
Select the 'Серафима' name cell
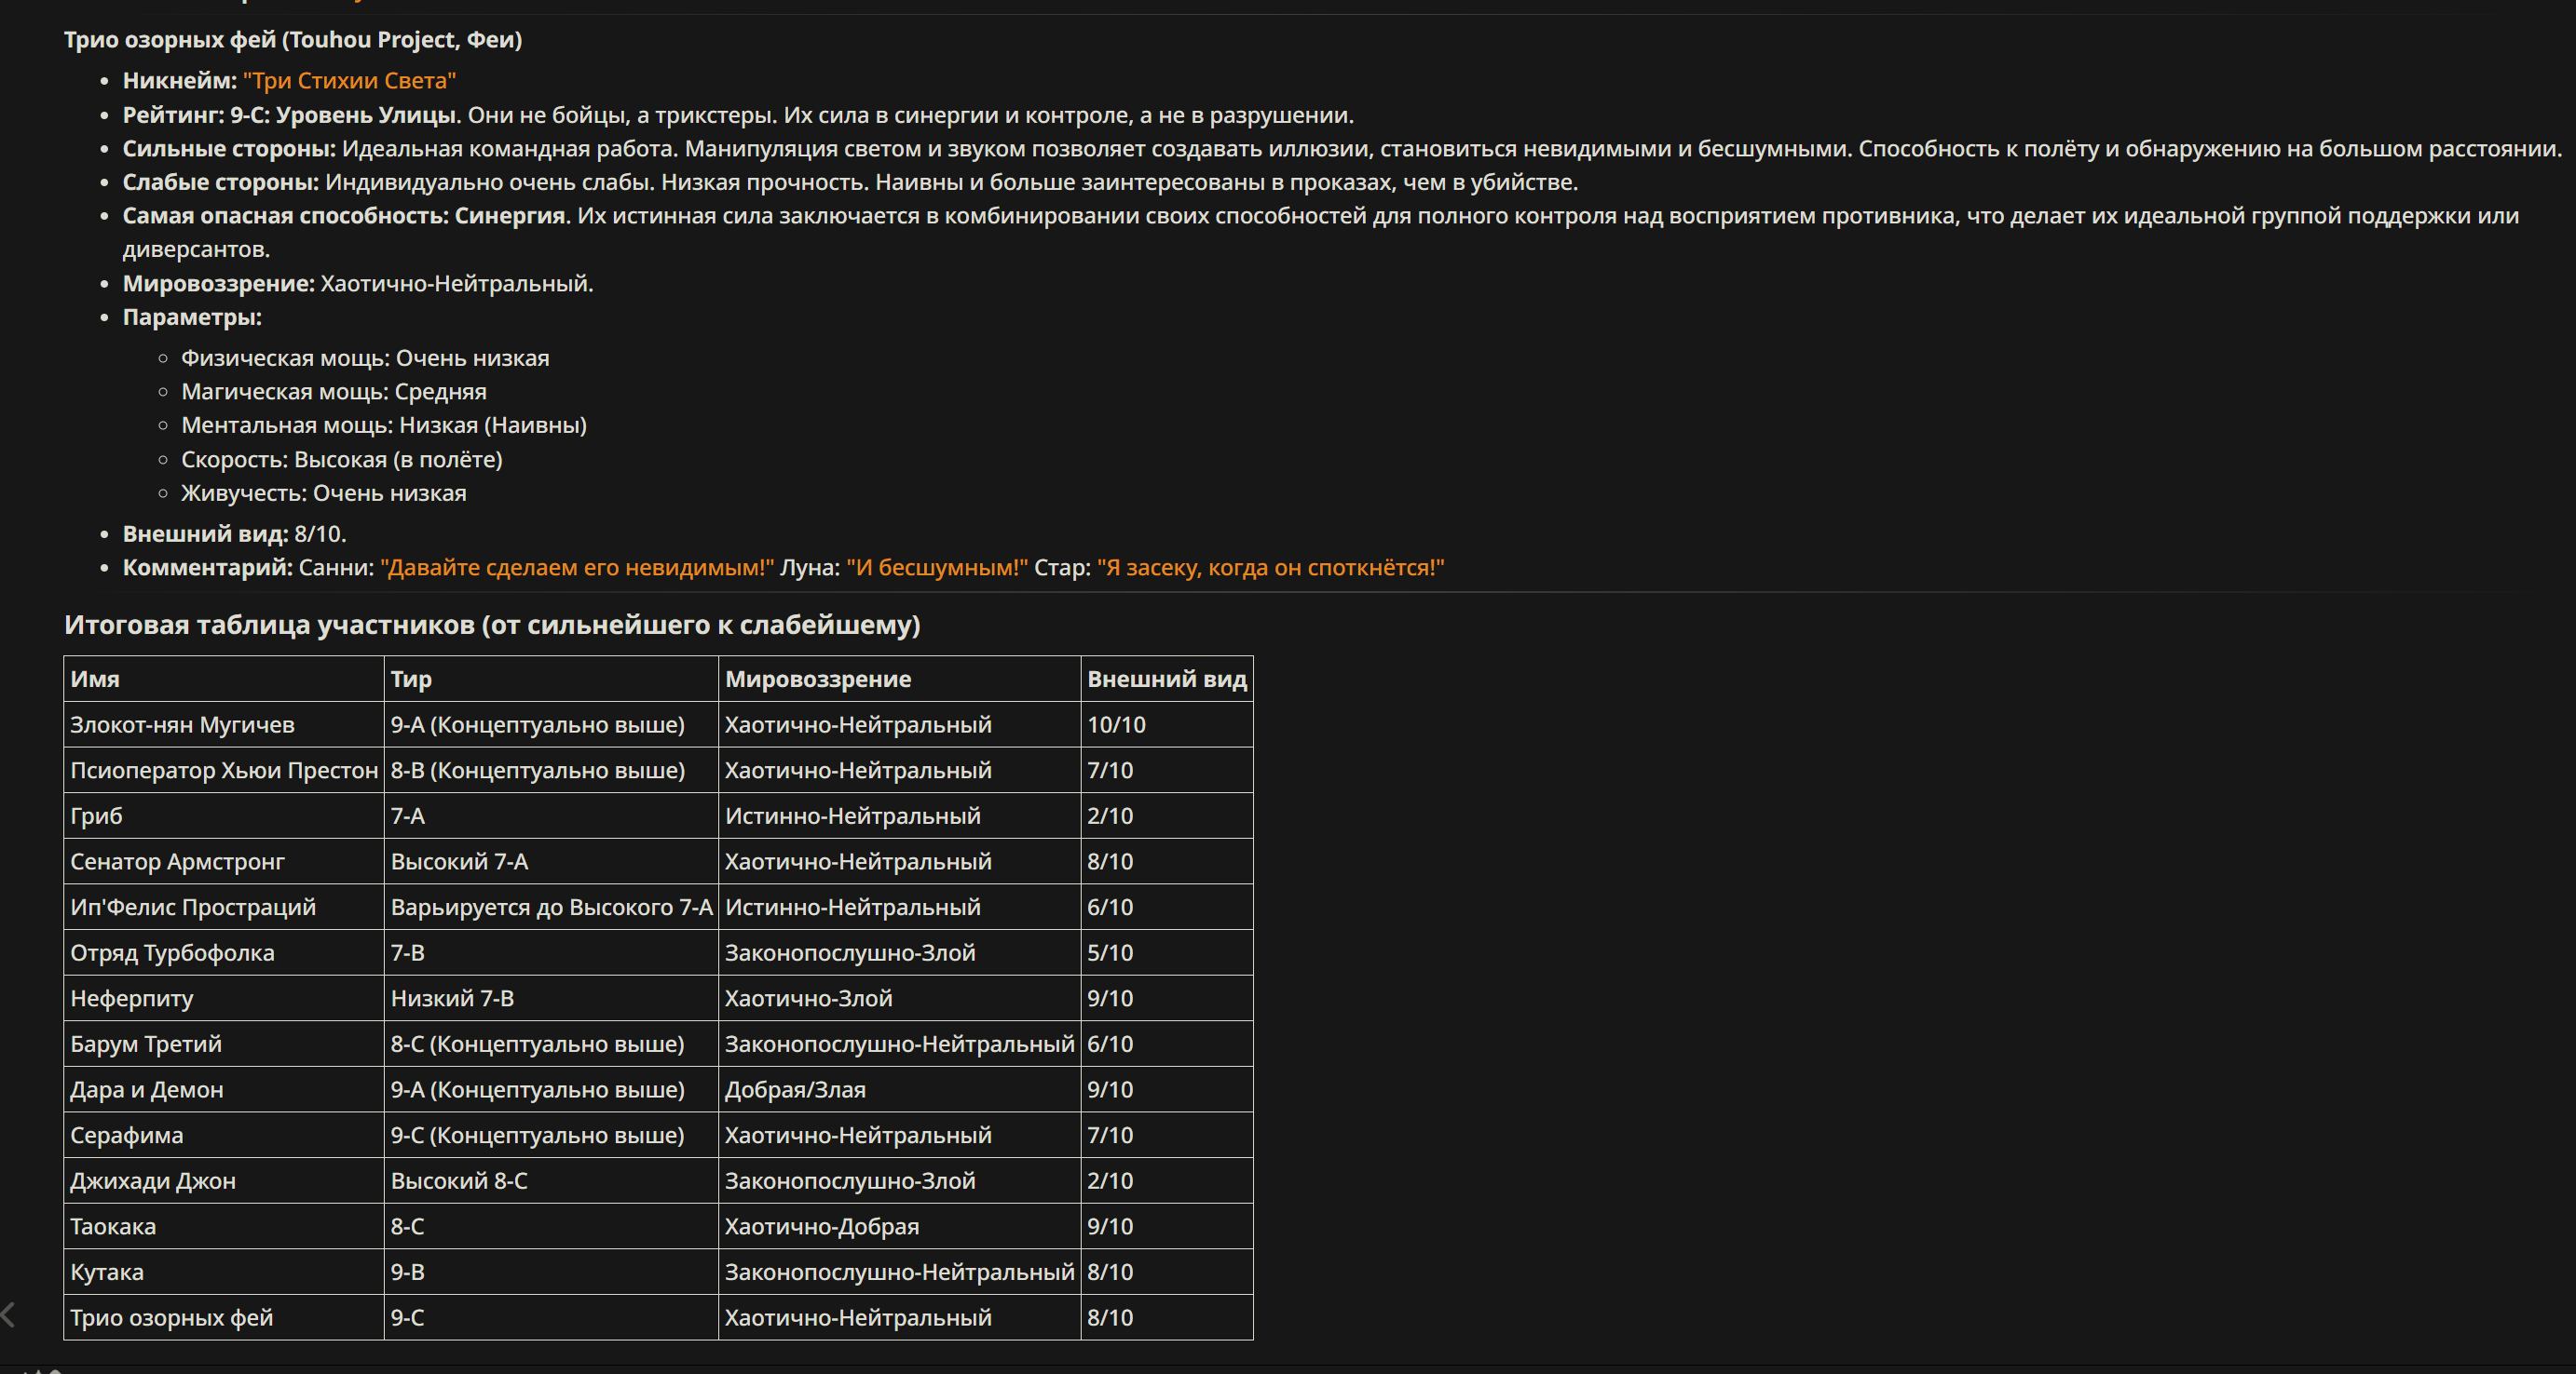pyautogui.click(x=224, y=1135)
